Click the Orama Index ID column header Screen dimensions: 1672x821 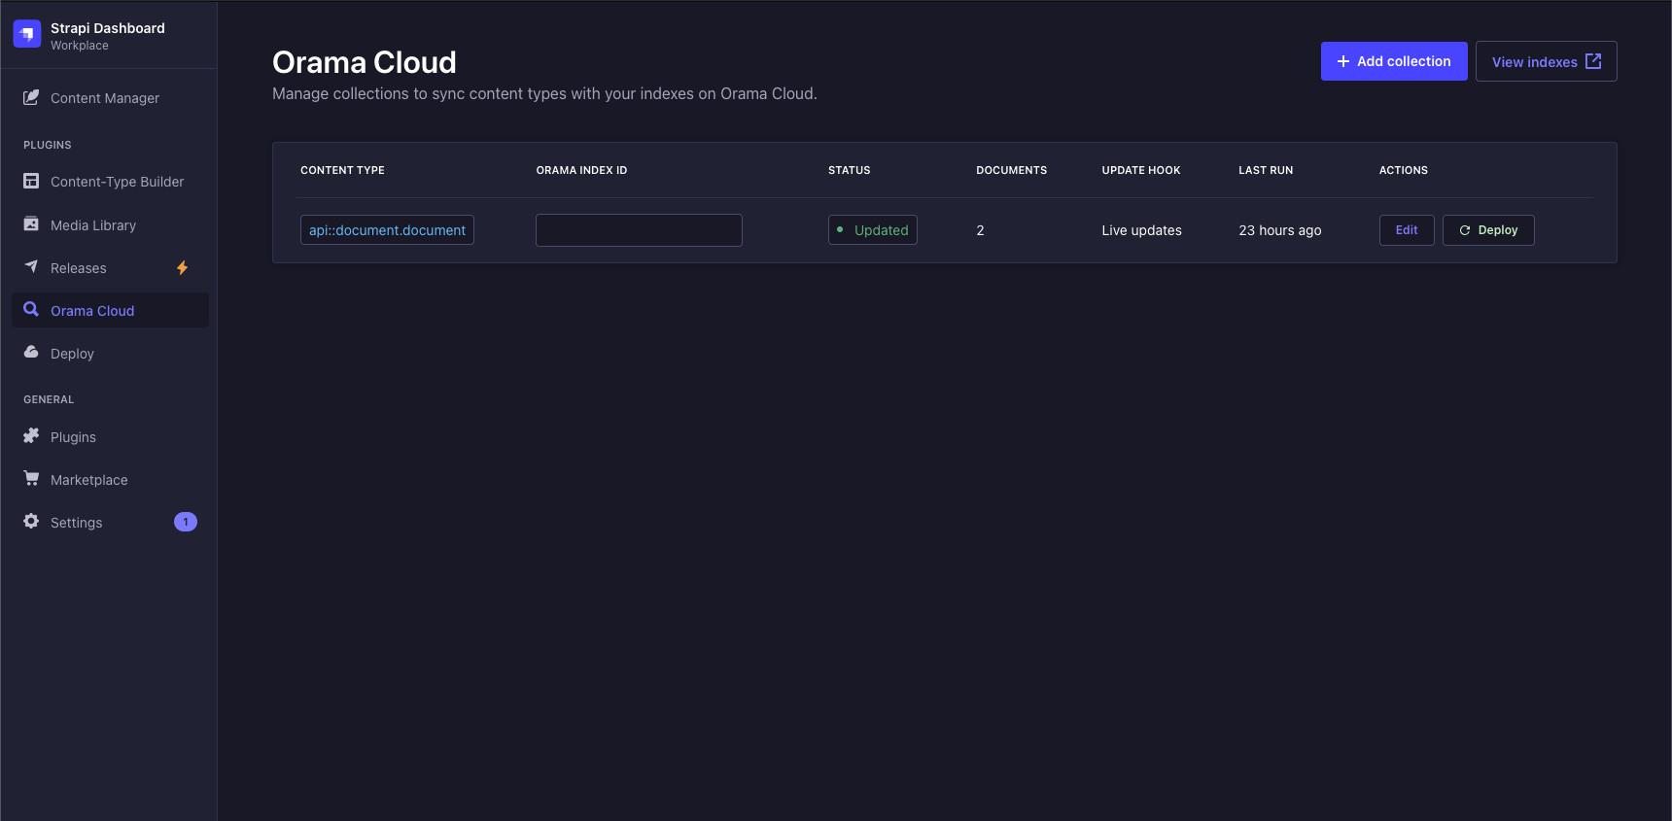point(581,170)
